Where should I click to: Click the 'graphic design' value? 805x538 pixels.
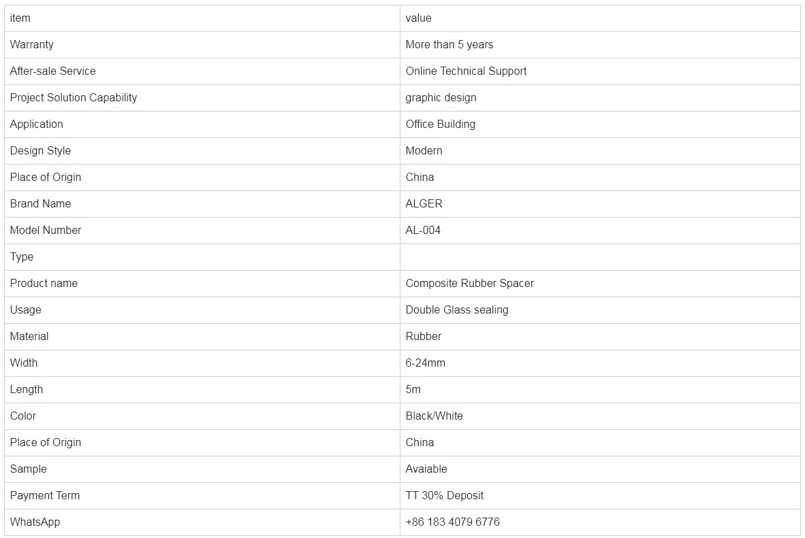[x=441, y=97]
